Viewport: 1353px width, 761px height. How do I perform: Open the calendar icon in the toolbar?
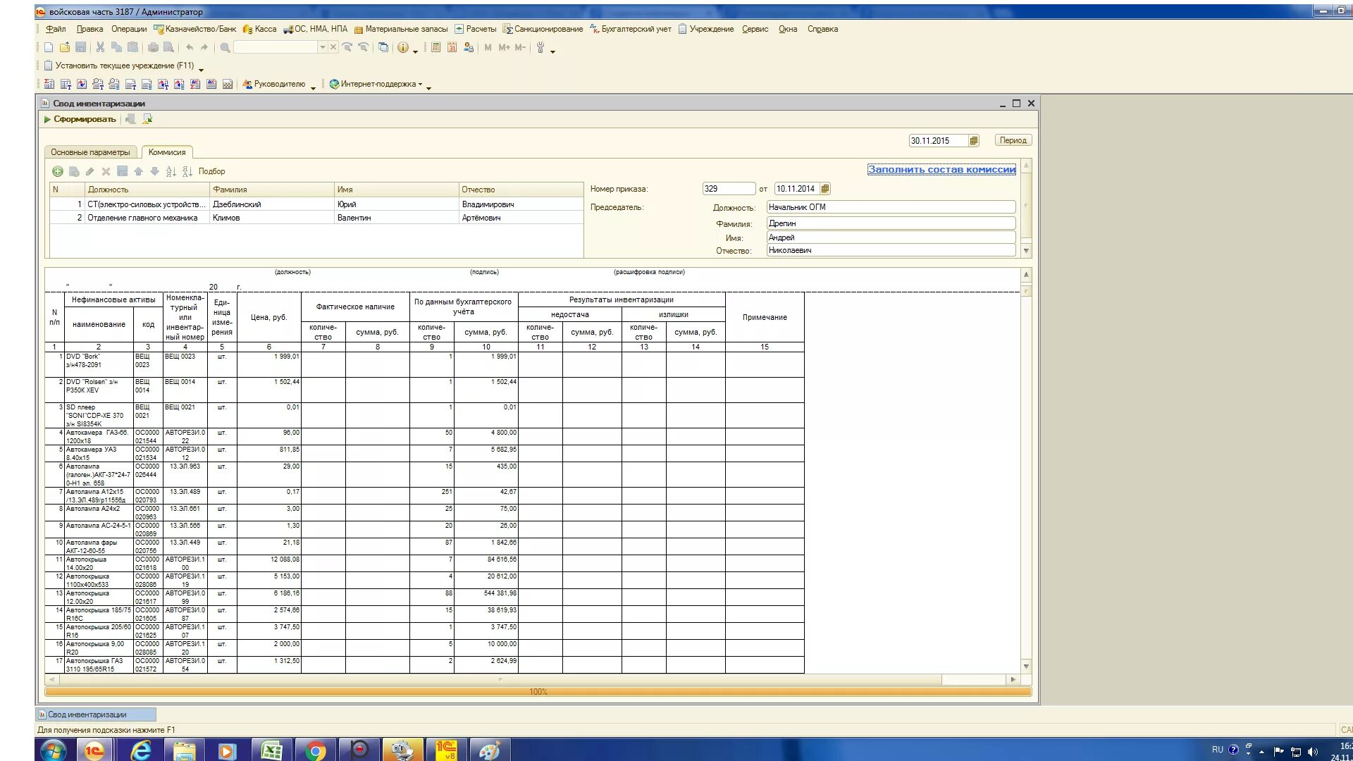coord(452,47)
